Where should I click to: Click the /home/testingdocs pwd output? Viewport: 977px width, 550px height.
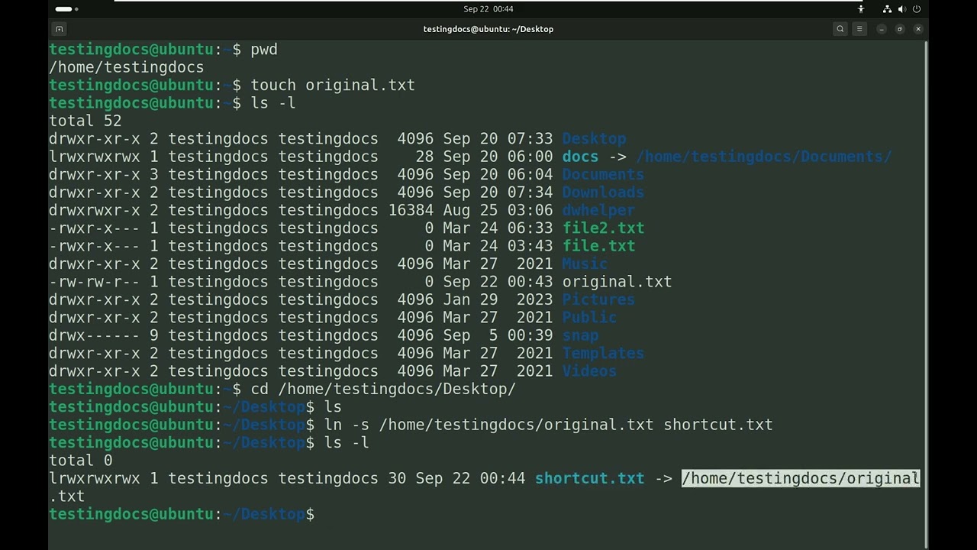point(126,67)
